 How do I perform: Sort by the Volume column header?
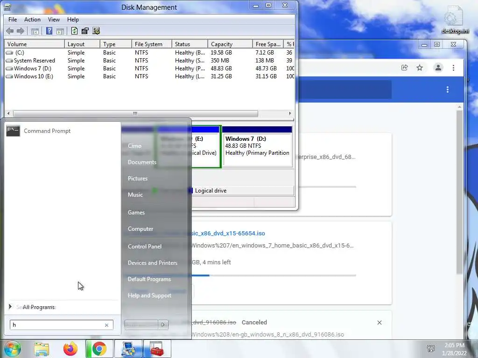tap(35, 44)
